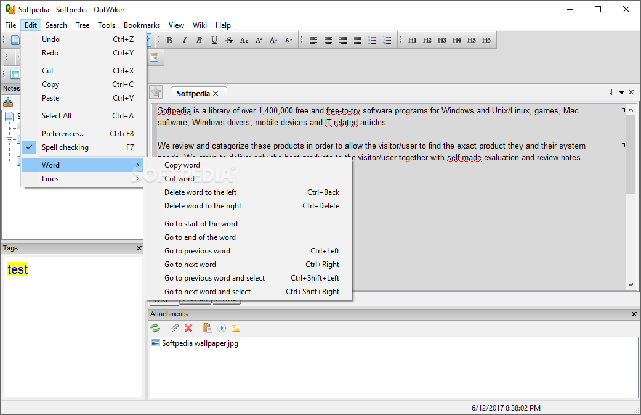The image size is (641, 415).
Task: Apply bold formatting from toolbar
Action: [x=169, y=40]
